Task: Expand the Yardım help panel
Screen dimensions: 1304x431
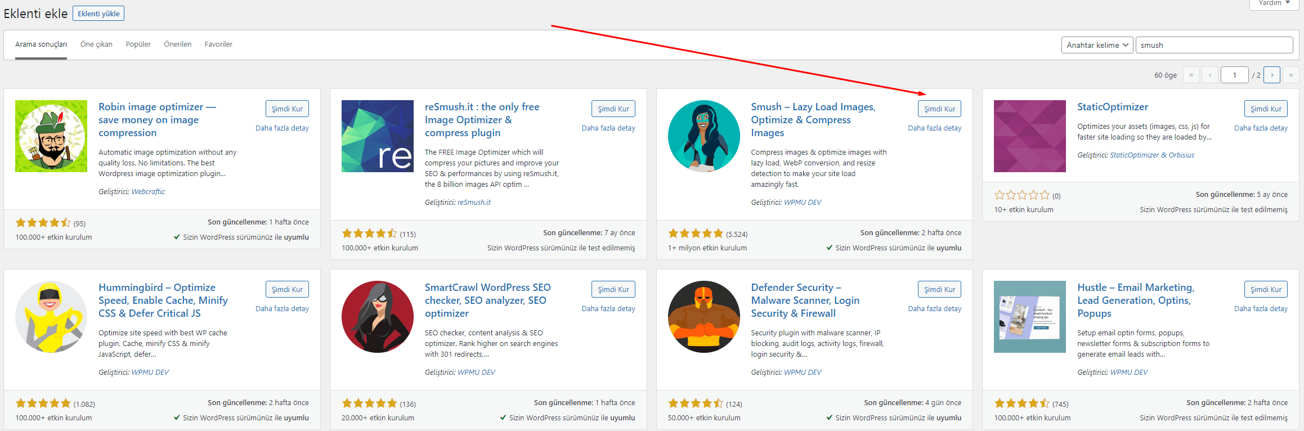Action: 1275,3
